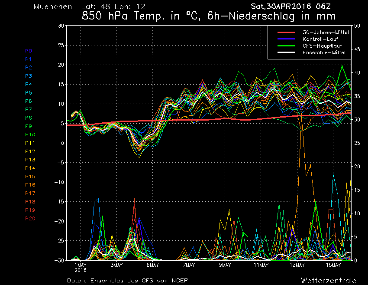Click the 30-Jahres-Mittel red legend line
Image resolution: width=368 pixels, height=285 pixels.
pyautogui.click(x=286, y=33)
